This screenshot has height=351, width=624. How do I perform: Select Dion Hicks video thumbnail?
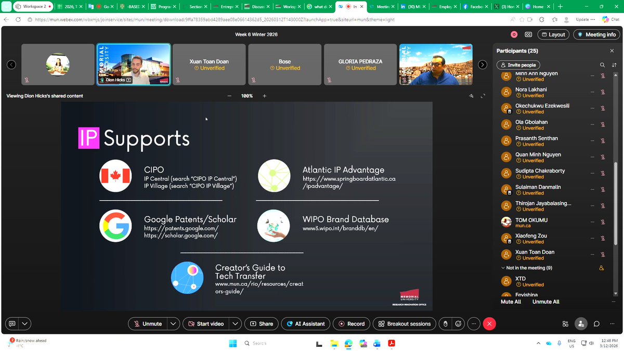coord(134,64)
